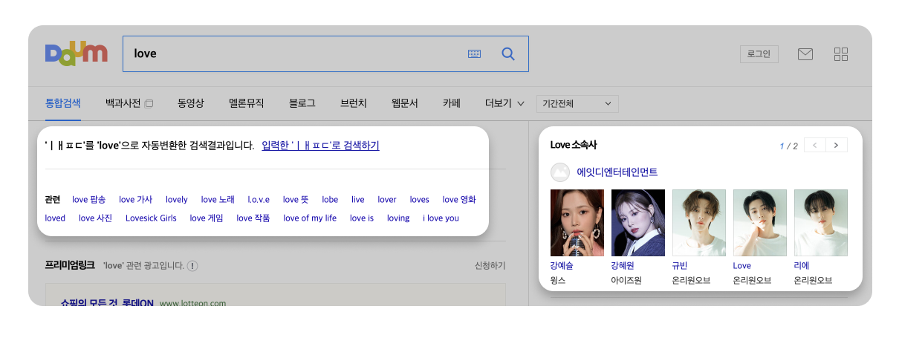The image size is (899, 338).
Task: Open related search lobe
Action: [x=330, y=199]
